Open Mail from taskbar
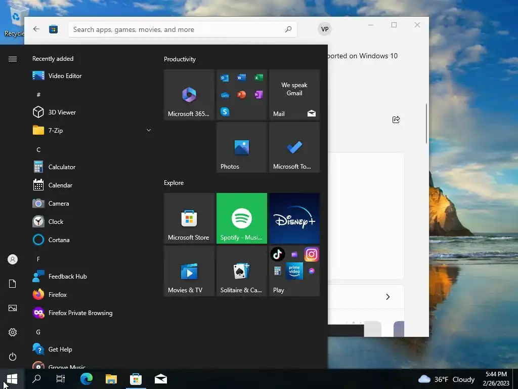The image size is (518, 389). [x=160, y=379]
